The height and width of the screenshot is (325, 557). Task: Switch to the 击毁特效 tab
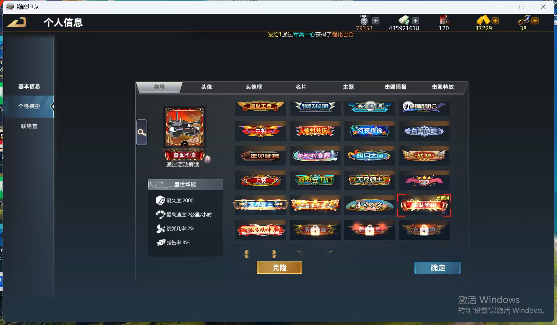[443, 87]
